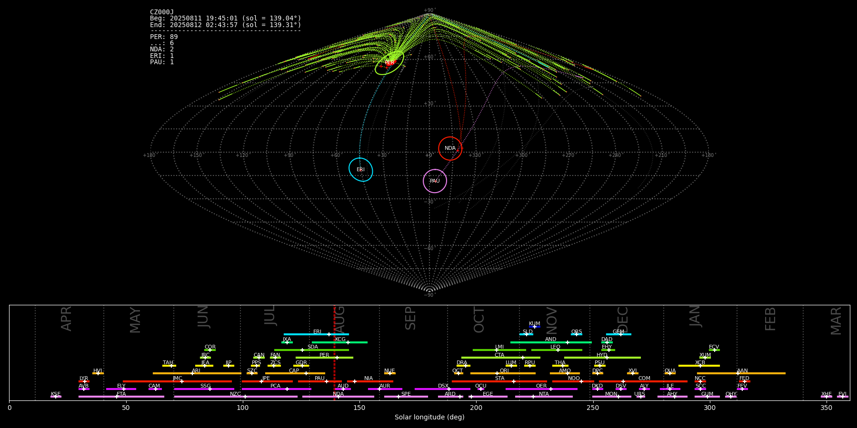Click the orange ARI shower bar
Screen dimensions: 857x428
click(x=197, y=373)
